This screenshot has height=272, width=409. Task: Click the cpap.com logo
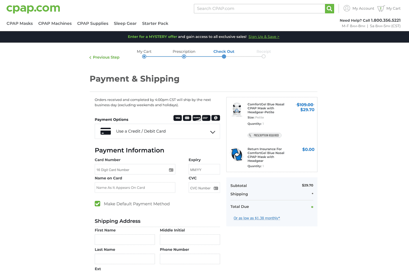33,8
